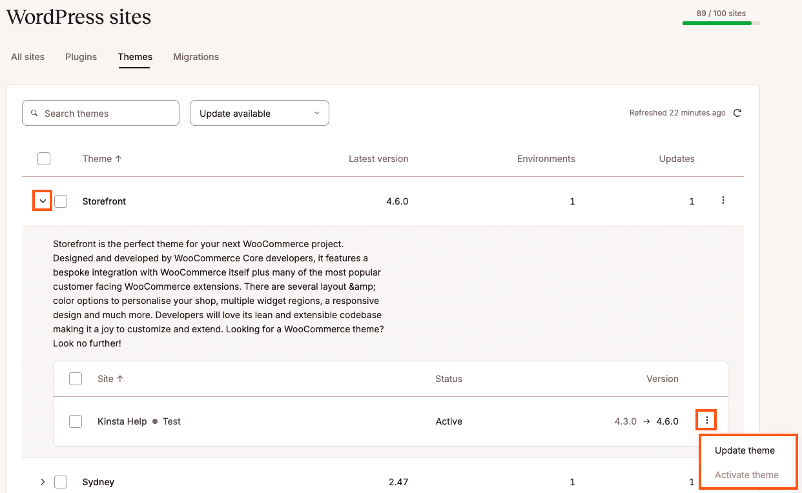Choose Update theme from the menu
Image resolution: width=802 pixels, height=493 pixels.
point(745,450)
